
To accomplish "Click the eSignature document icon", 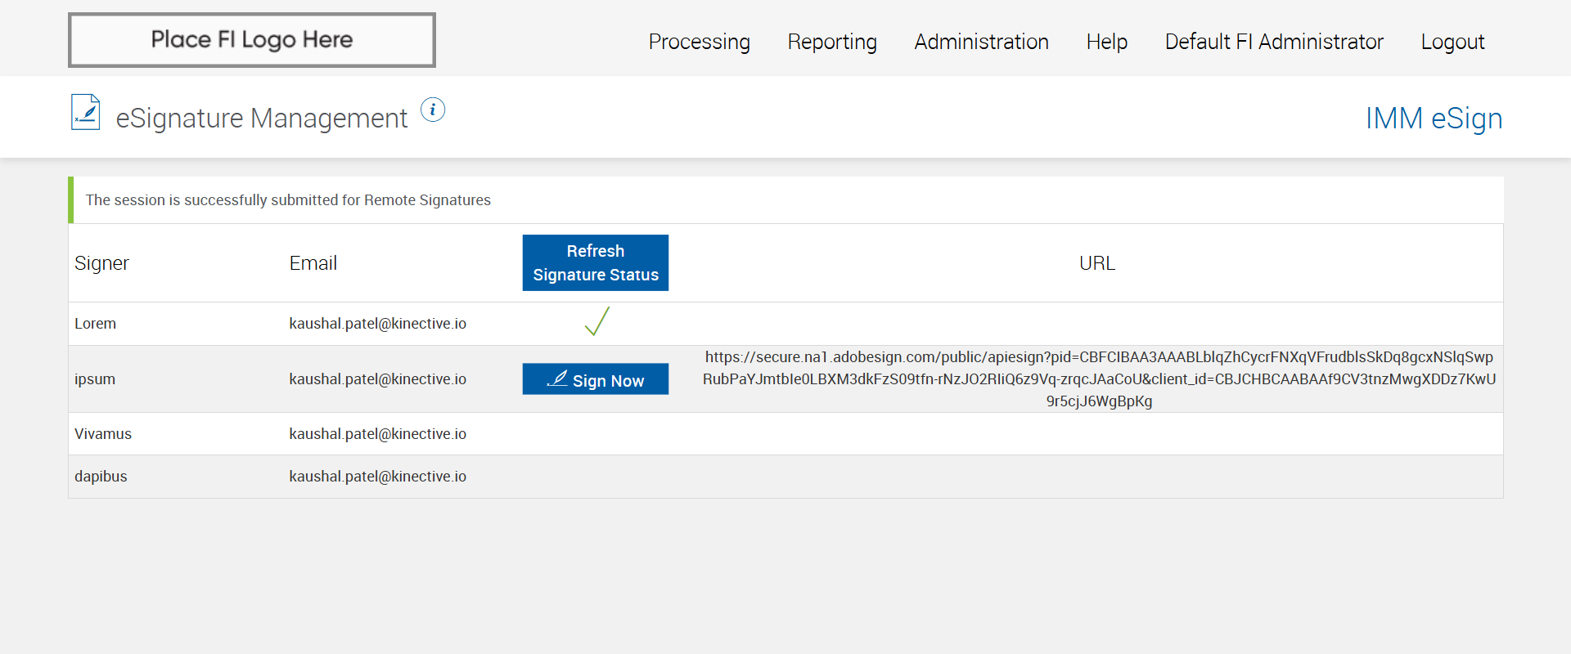I will pos(85,113).
